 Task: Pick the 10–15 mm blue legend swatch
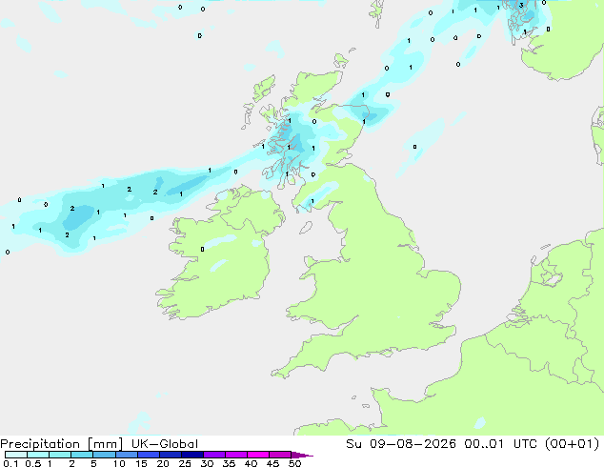pyautogui.click(x=127, y=455)
